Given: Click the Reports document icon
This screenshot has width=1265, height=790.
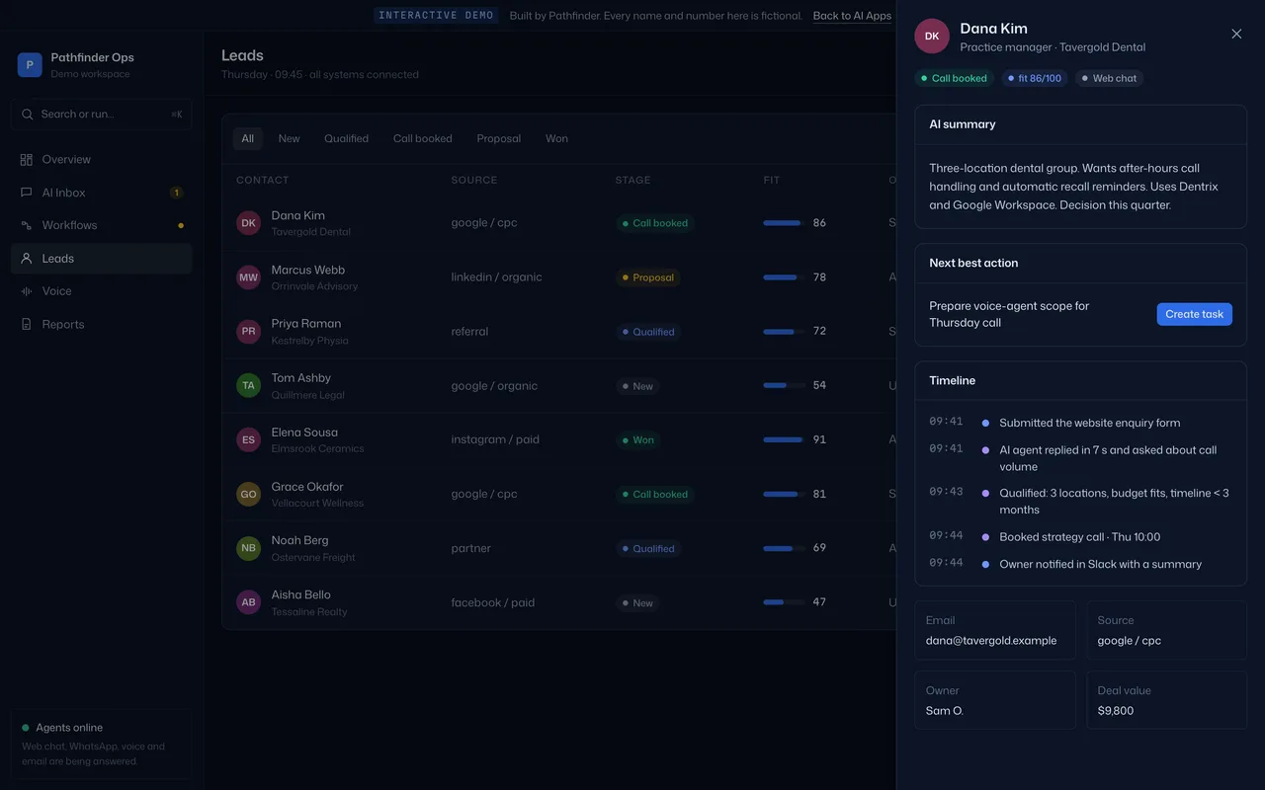Looking at the screenshot, I should click(27, 324).
